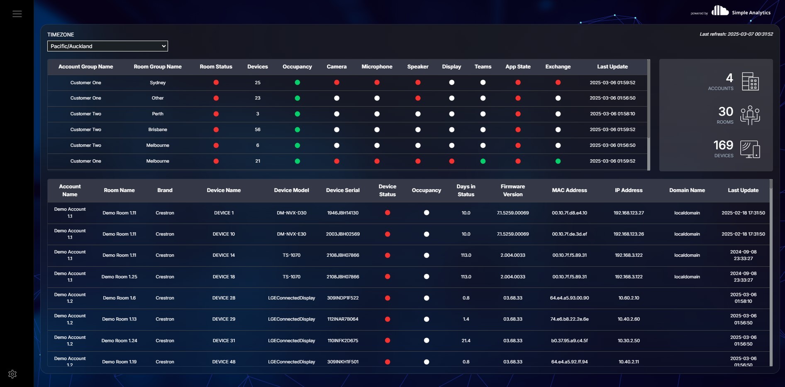Click the Devices monitor icon
The height and width of the screenshot is (387, 785).
pyautogui.click(x=750, y=149)
